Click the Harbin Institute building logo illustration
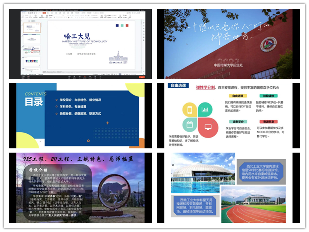The width and height of the screenshot is (309, 232). [x=119, y=57]
